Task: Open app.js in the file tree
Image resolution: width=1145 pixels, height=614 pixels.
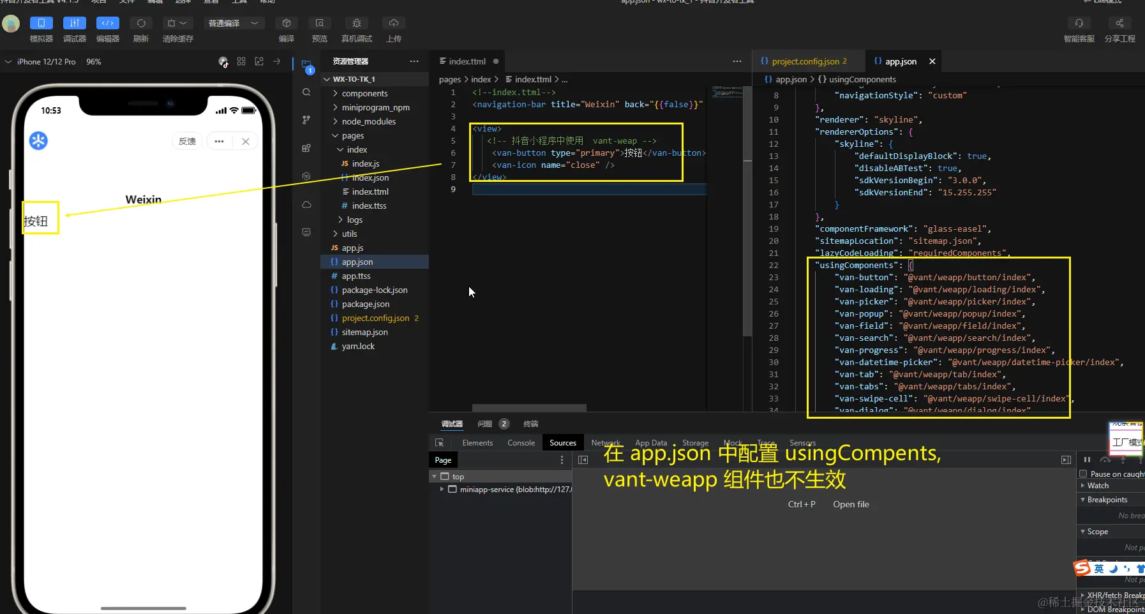Action: coord(375,248)
